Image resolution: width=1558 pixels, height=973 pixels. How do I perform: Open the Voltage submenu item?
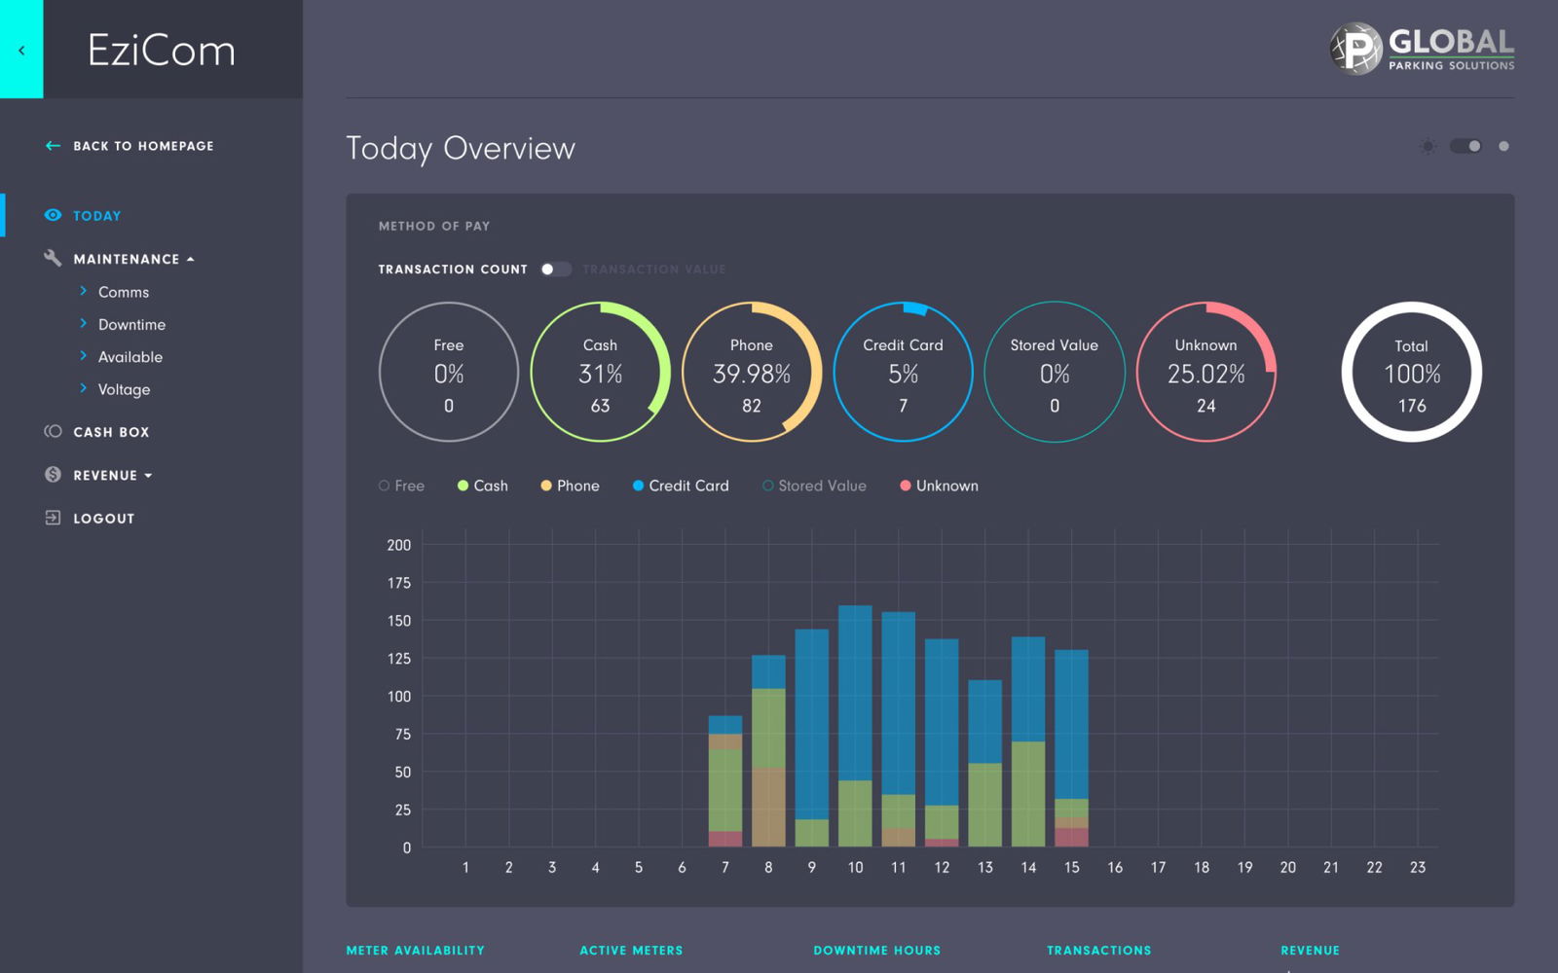pos(125,389)
